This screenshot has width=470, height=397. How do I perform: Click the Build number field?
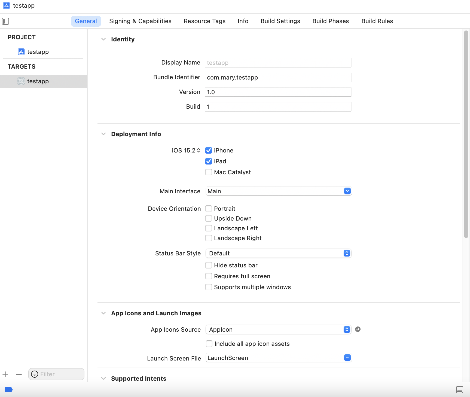pos(278,107)
